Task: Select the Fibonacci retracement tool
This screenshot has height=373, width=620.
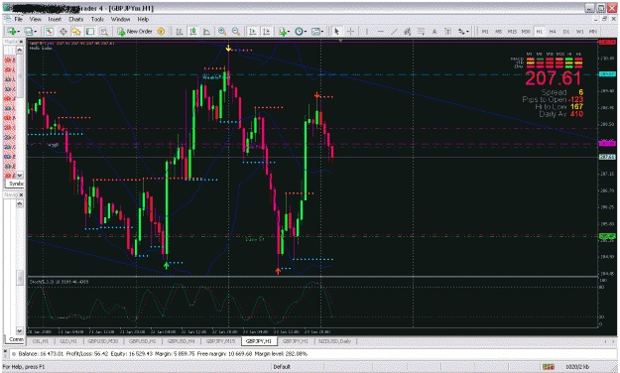Action: [421, 31]
